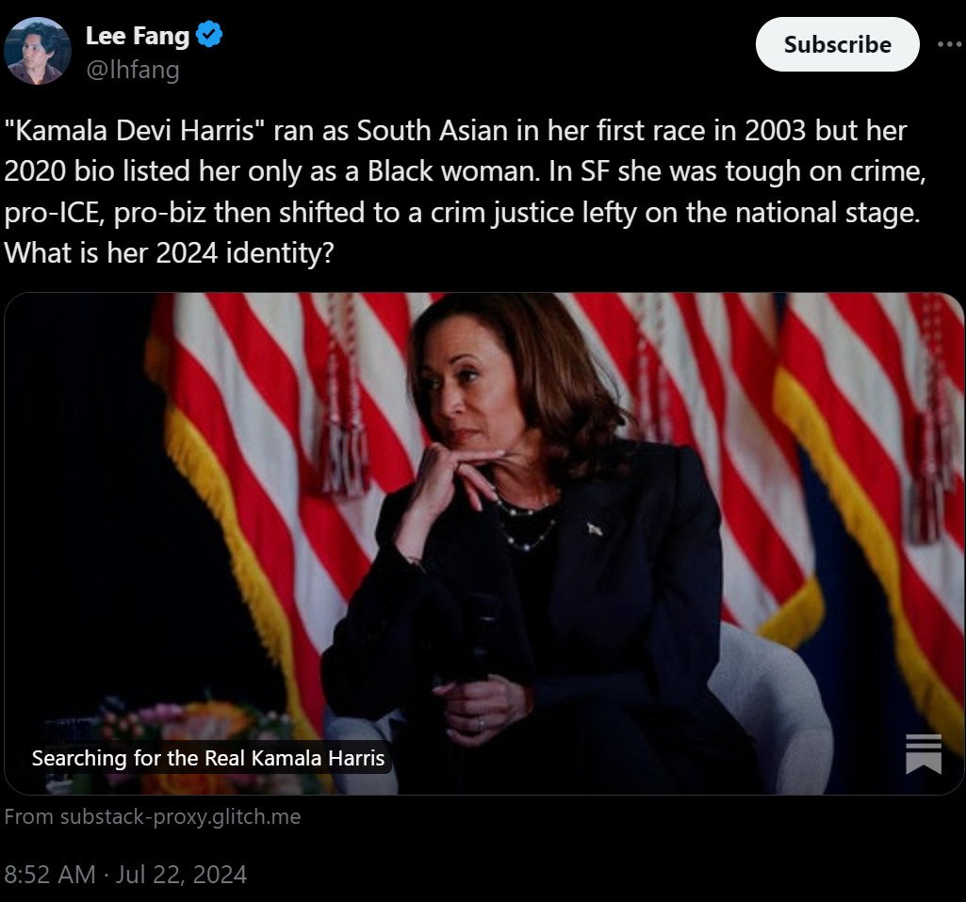Open the three-dot more options menu
This screenshot has height=902, width=966.
(x=950, y=44)
